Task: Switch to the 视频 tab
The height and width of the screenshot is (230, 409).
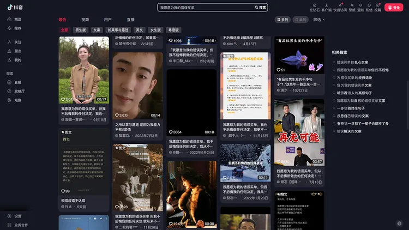Action: point(85,20)
